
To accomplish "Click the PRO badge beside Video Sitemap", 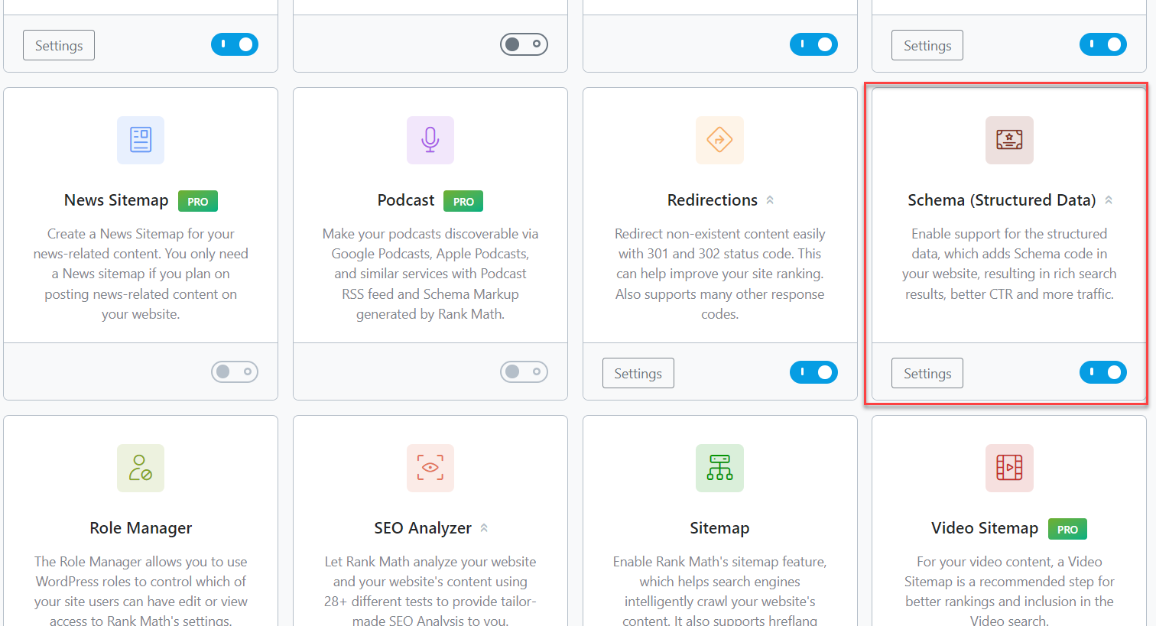I will click(1067, 529).
